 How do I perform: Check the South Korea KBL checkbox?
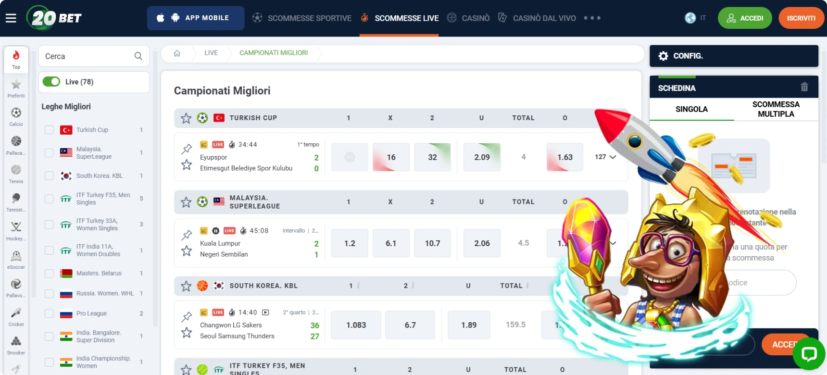[49, 176]
